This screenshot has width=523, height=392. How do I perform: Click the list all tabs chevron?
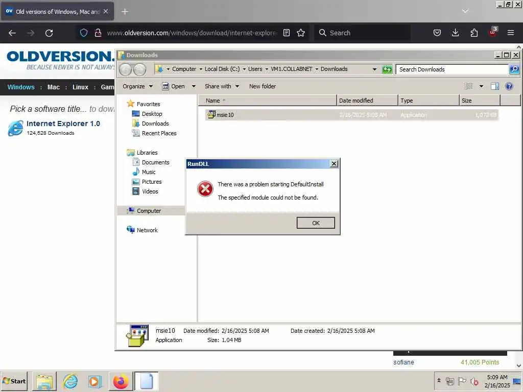pos(465,11)
